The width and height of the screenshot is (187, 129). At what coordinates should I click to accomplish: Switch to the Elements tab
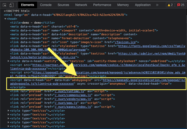click(27, 5)
